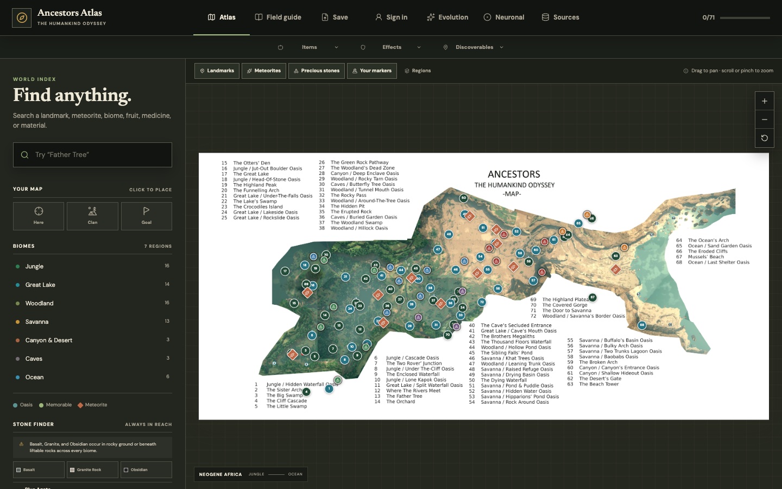Click the Canyon & Desert orange color dot
Image resolution: width=782 pixels, height=489 pixels.
coord(18,340)
